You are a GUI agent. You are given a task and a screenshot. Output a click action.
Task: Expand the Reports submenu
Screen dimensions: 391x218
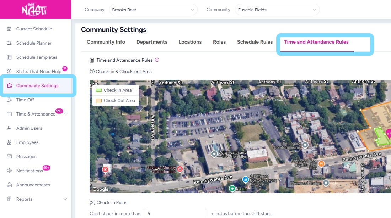point(65,199)
